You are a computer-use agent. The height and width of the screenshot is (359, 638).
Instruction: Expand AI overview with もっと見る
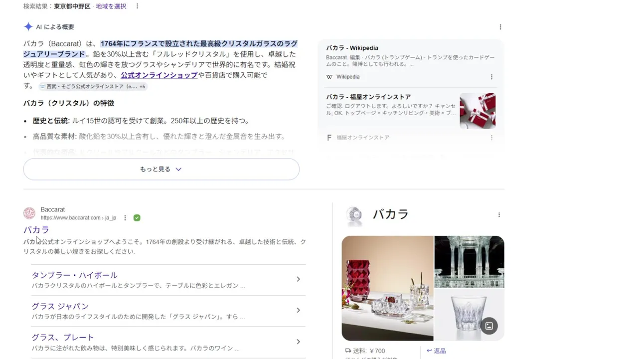point(161,170)
